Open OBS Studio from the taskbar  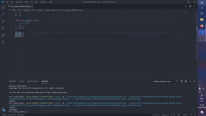pos(202,39)
